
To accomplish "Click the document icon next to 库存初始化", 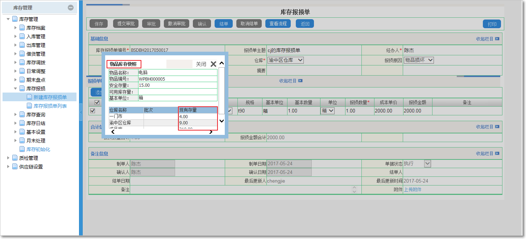I will click(22, 149).
